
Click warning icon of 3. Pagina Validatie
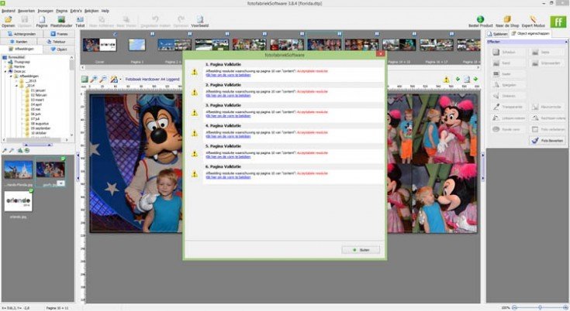click(x=195, y=113)
